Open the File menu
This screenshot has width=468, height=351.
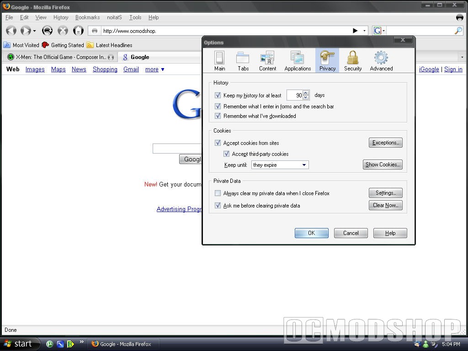click(x=9, y=17)
